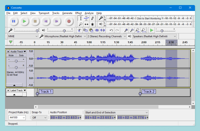Viewport: 200px width, 131px height.
Task: Select the Time Shift tool
Action: [x=86, y=24]
